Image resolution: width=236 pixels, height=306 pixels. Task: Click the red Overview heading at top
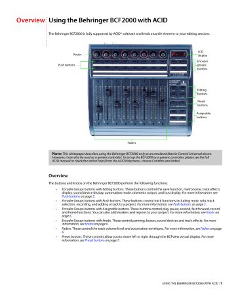point(31,20)
